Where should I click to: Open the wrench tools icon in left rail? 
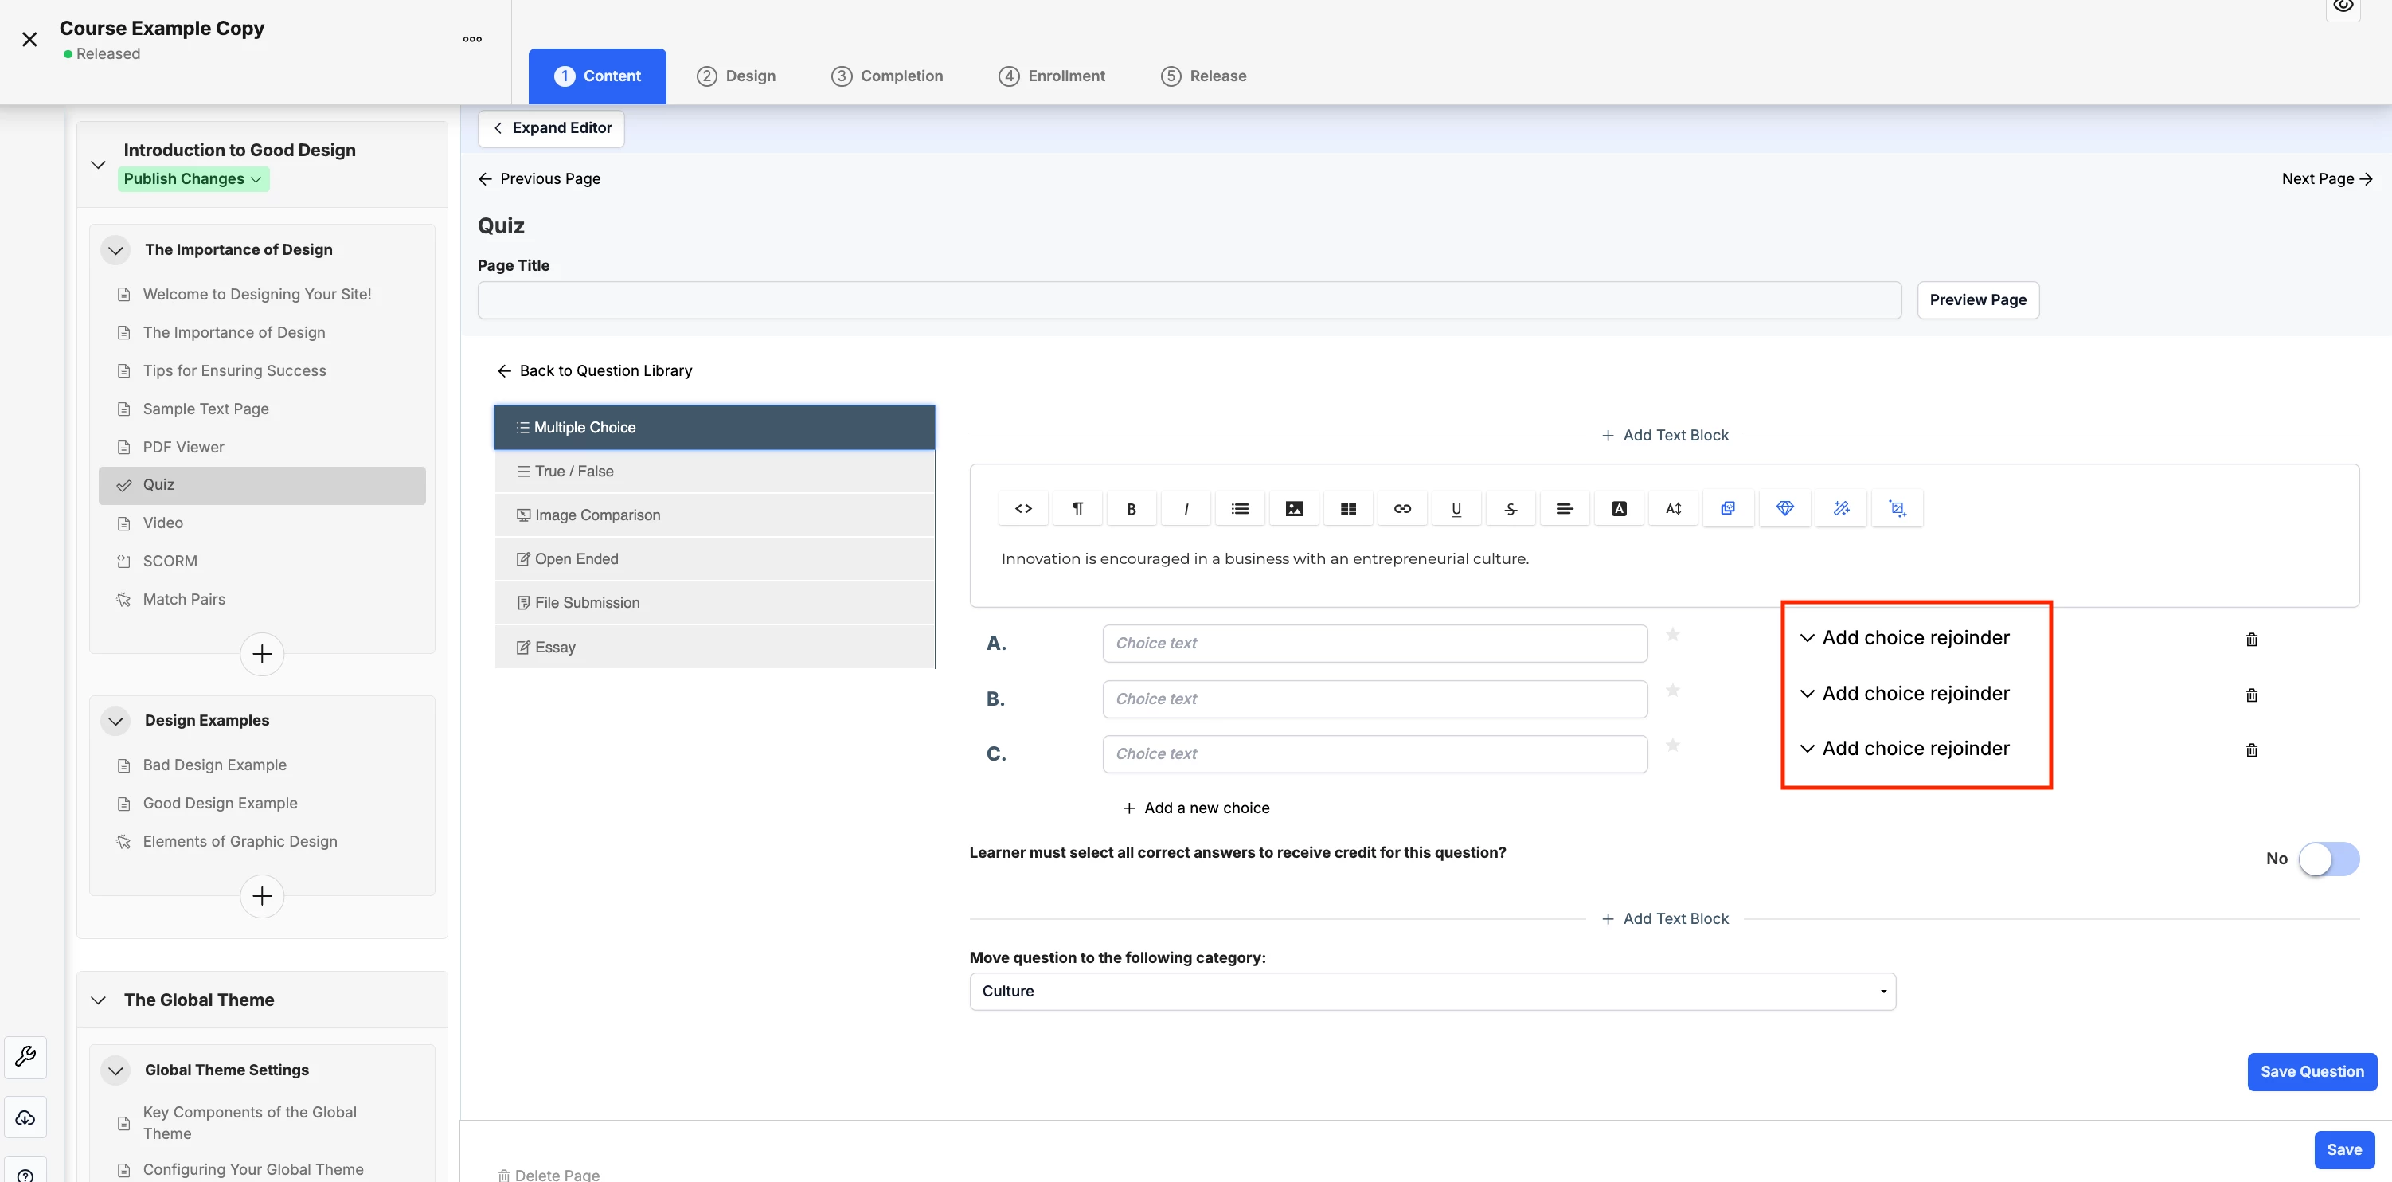pos(26,1057)
